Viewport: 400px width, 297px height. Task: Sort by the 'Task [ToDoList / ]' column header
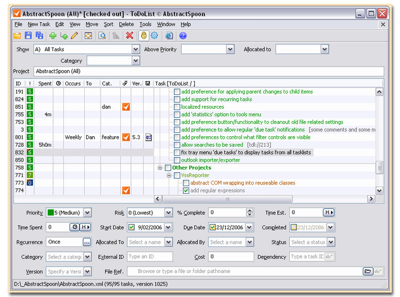pos(175,84)
